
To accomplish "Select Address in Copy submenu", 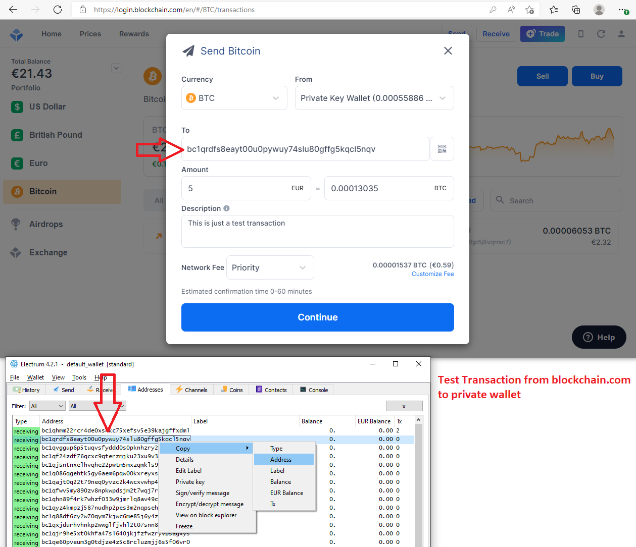I will pos(281,460).
